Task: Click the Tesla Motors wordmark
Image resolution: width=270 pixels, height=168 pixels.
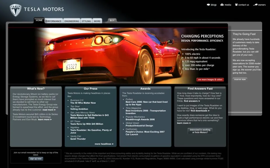Action: tap(44, 9)
